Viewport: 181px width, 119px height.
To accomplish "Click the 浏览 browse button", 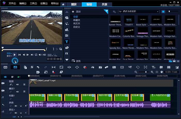I will point(76,61).
